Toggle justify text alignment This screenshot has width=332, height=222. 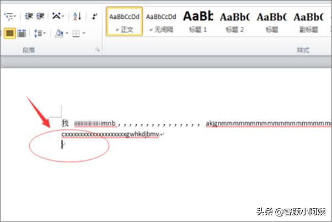[x=9, y=34]
